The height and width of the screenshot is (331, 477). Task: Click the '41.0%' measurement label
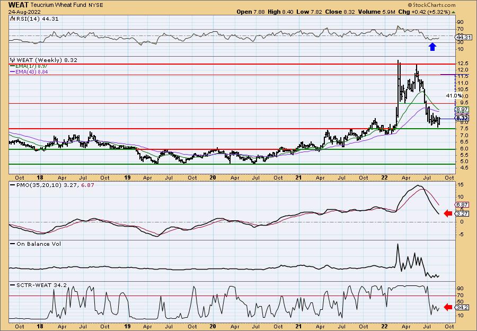tap(455, 96)
